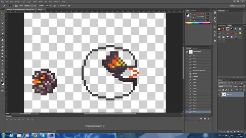The width and height of the screenshot is (246, 138).
Task: Create new document from current history state
Action: click(201, 119)
